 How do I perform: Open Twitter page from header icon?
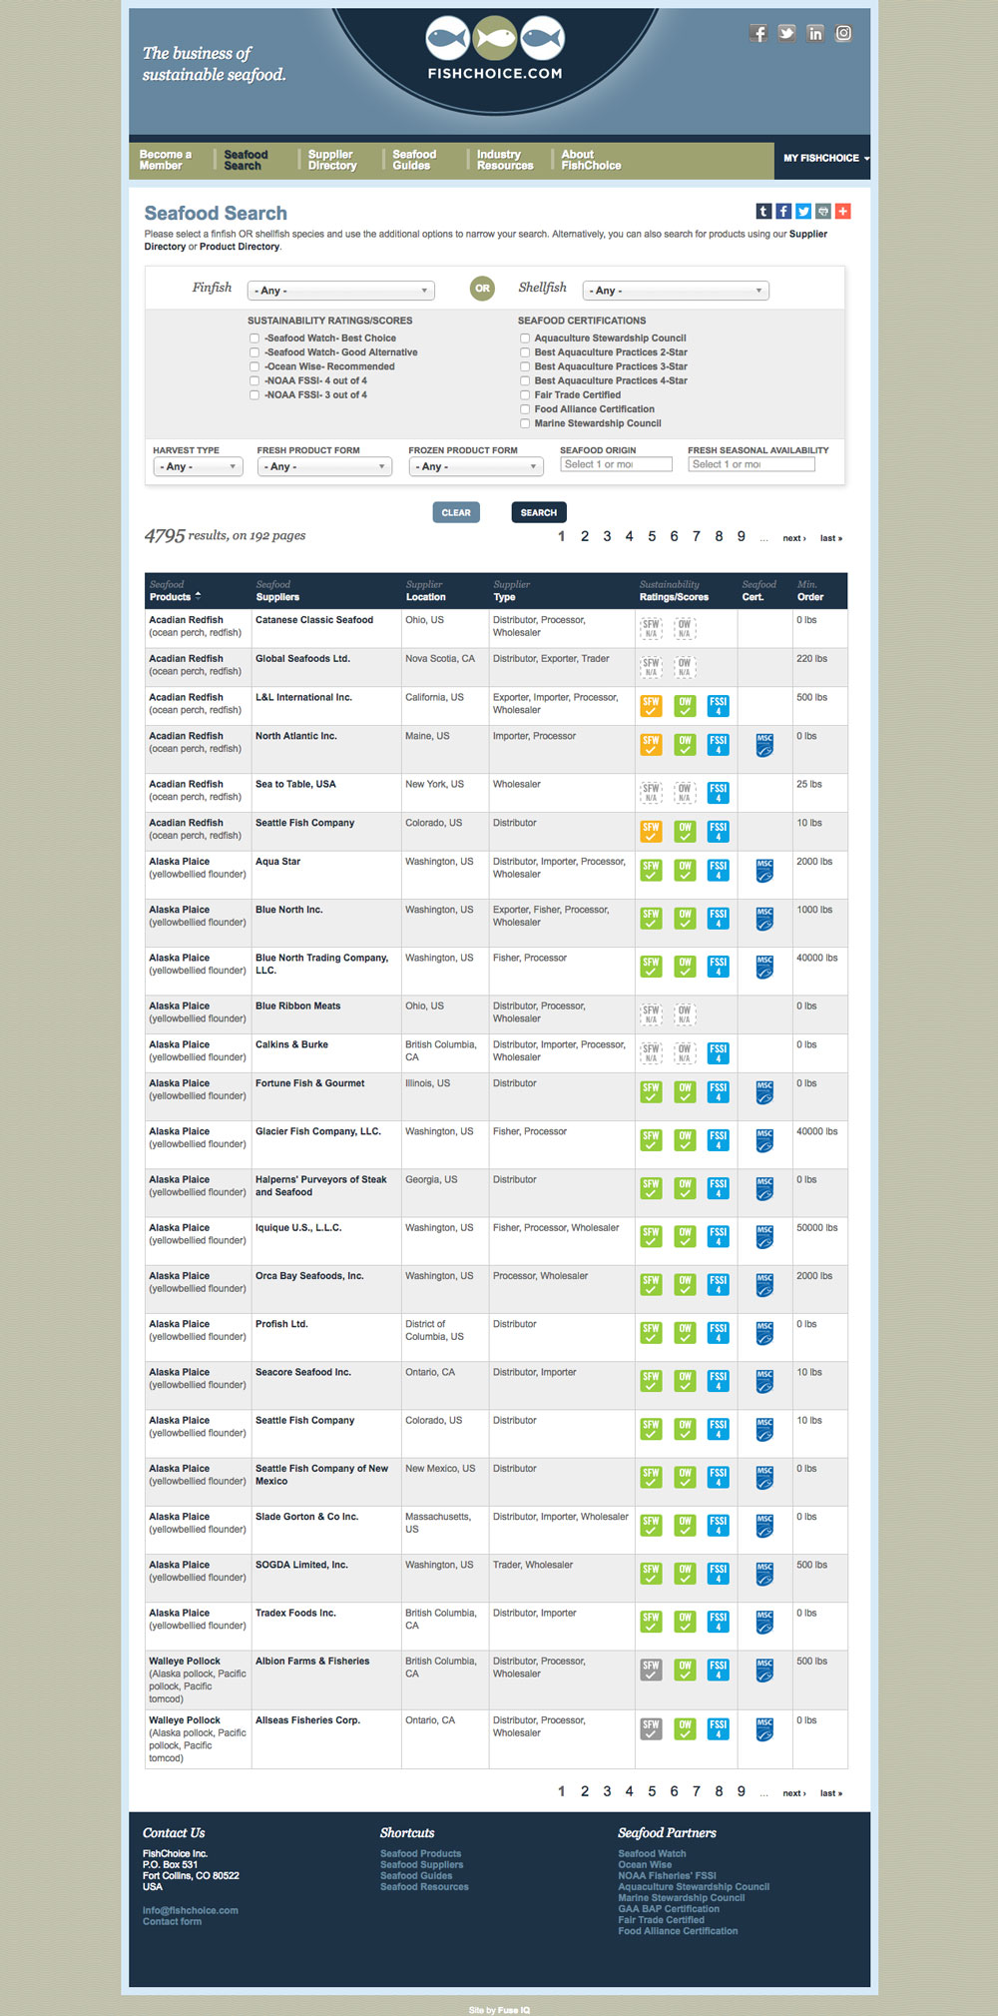pyautogui.click(x=786, y=34)
